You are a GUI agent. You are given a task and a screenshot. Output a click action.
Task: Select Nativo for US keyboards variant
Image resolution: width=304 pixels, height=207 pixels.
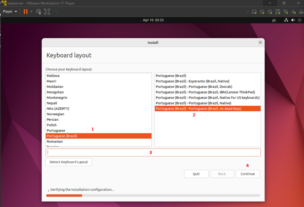[x=208, y=98]
